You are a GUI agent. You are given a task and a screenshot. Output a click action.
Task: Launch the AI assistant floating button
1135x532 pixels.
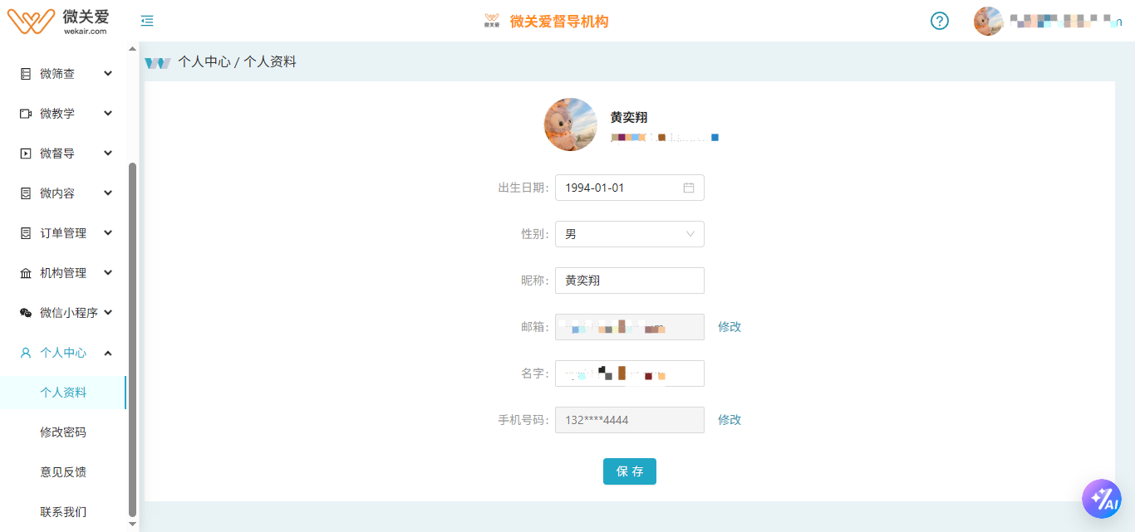pyautogui.click(x=1101, y=499)
